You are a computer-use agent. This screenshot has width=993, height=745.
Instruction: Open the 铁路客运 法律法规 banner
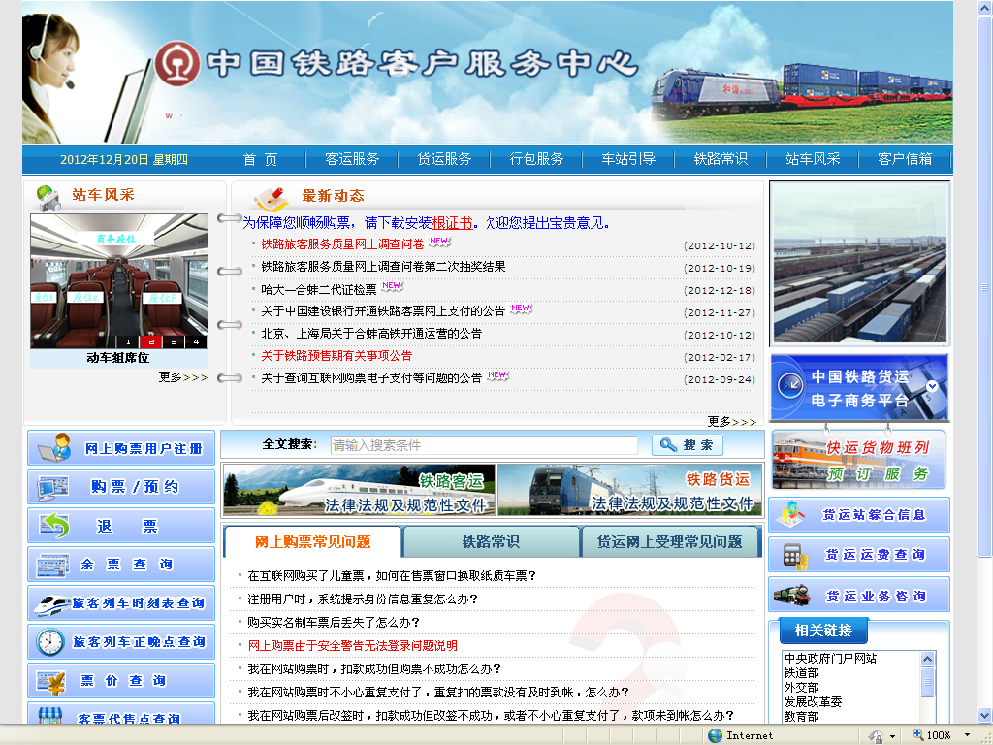coord(359,489)
